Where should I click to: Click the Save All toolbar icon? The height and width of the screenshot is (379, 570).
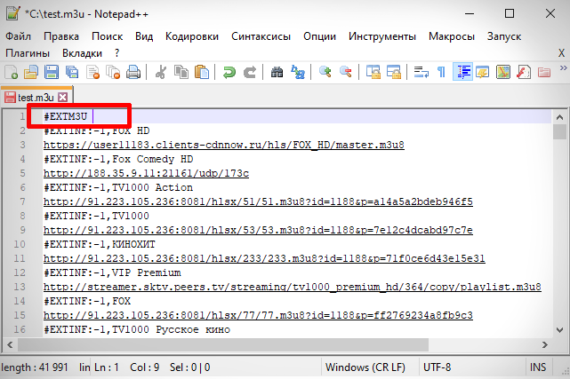(x=72, y=72)
